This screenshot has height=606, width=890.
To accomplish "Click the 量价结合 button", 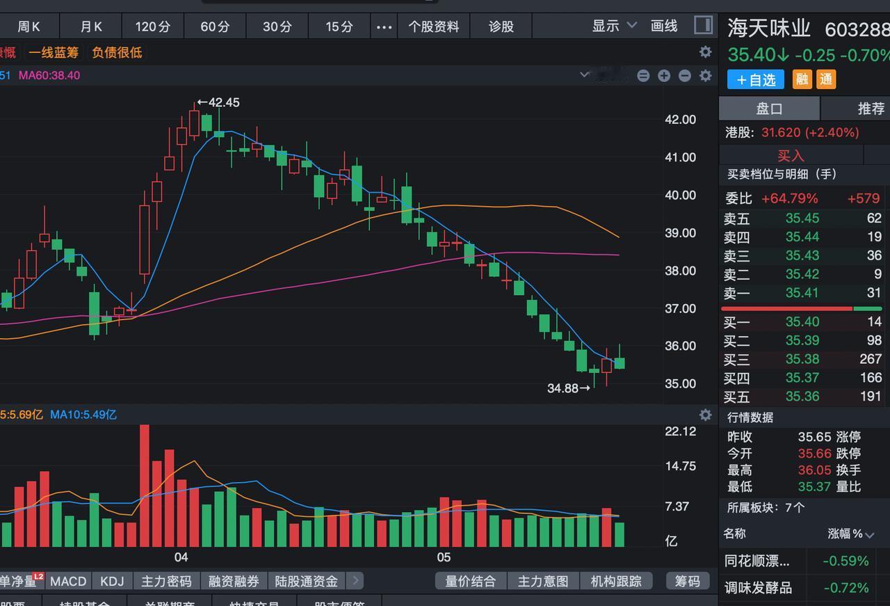I will (471, 581).
